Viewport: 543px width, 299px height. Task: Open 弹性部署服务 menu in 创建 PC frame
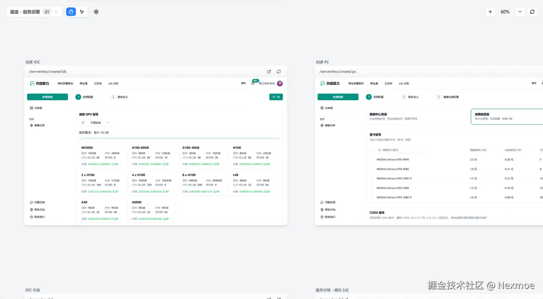click(x=356, y=84)
